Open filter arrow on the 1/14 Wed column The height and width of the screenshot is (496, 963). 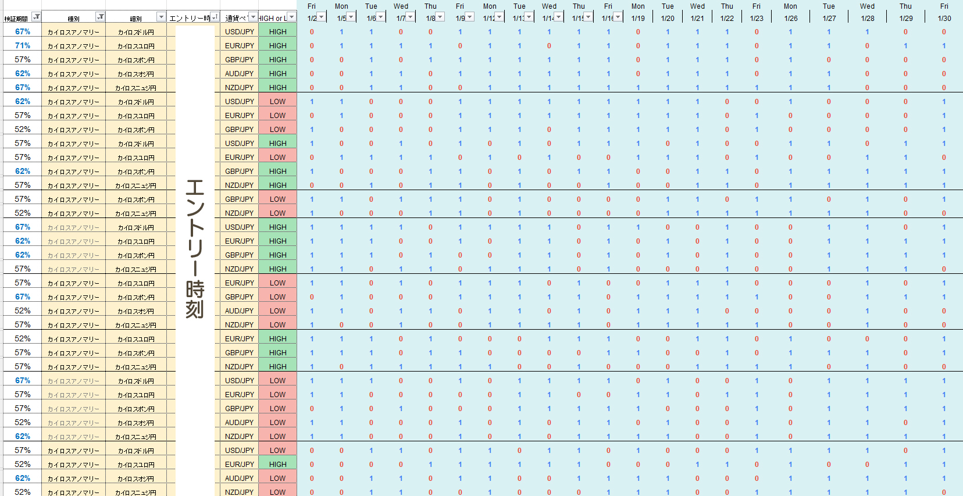click(x=559, y=17)
